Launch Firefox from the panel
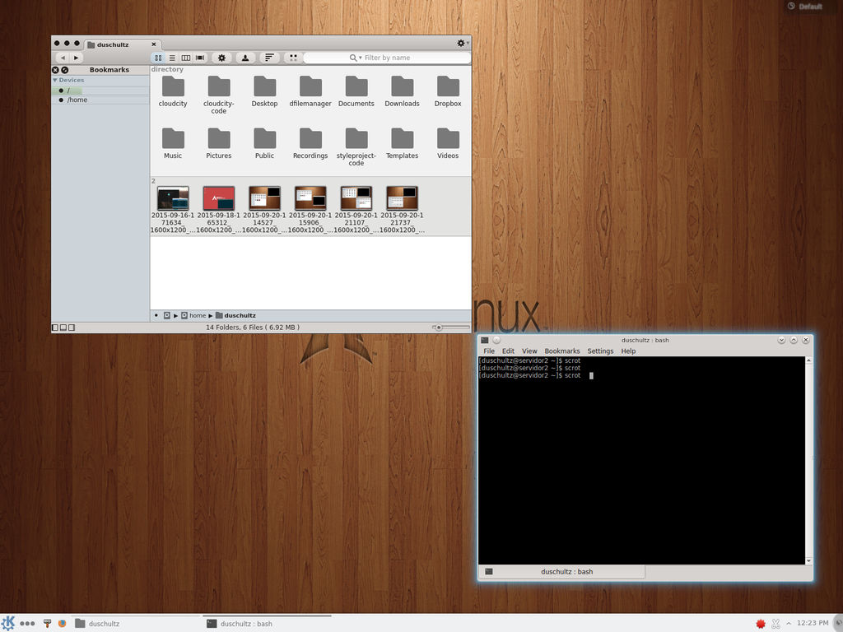The width and height of the screenshot is (843, 632). 62,624
